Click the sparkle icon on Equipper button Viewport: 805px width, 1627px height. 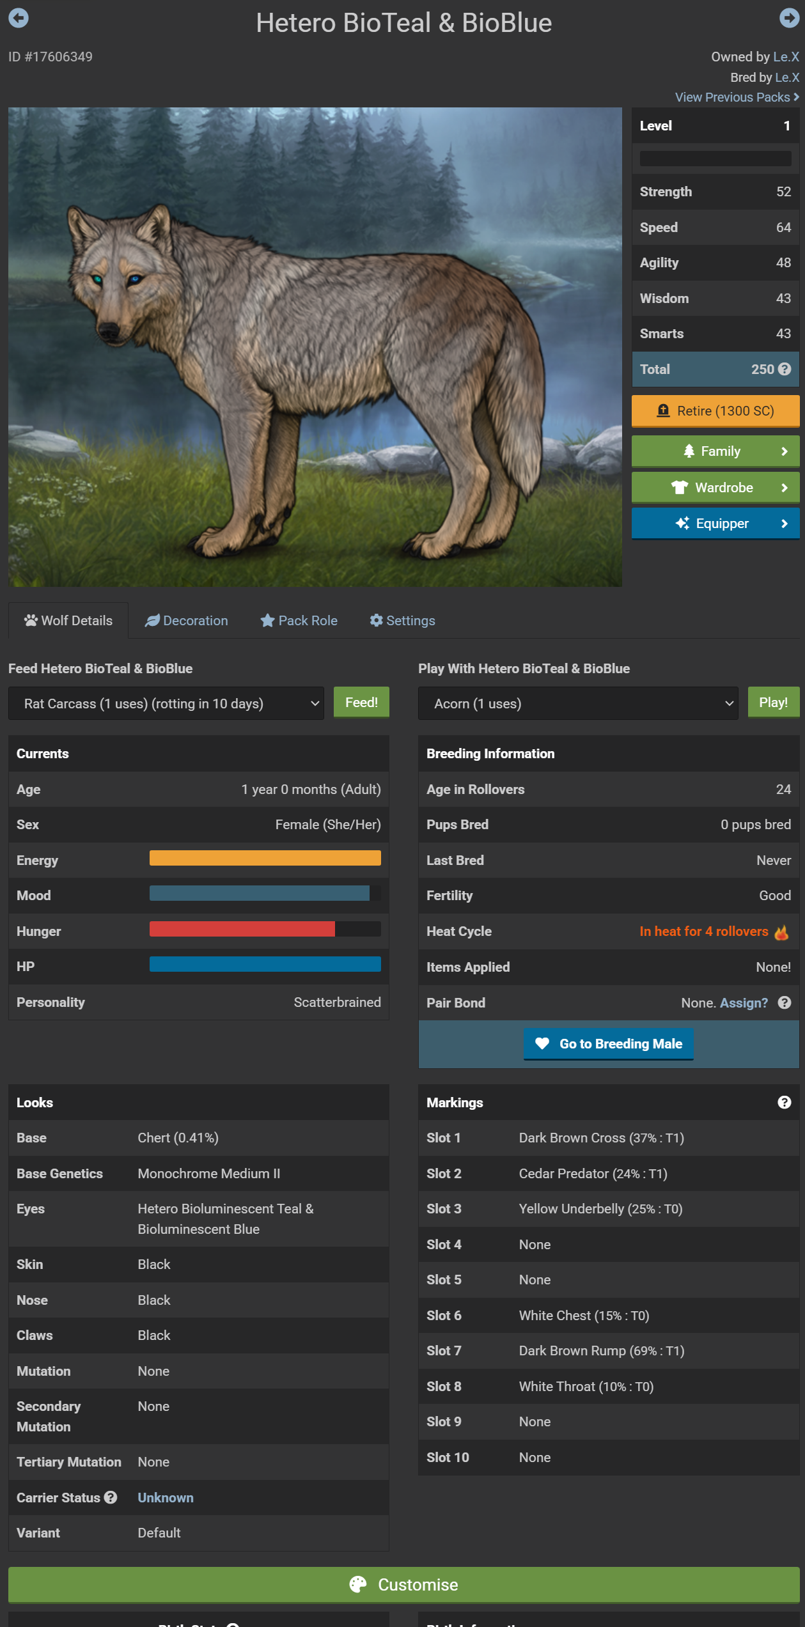[x=682, y=524]
